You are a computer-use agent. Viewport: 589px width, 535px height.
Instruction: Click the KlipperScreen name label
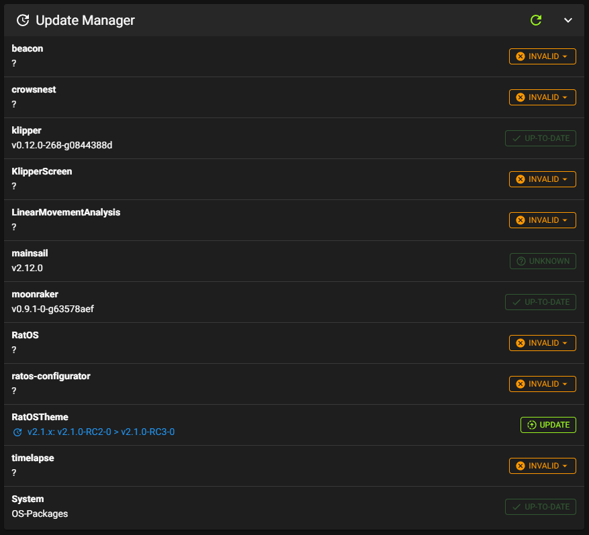42,172
